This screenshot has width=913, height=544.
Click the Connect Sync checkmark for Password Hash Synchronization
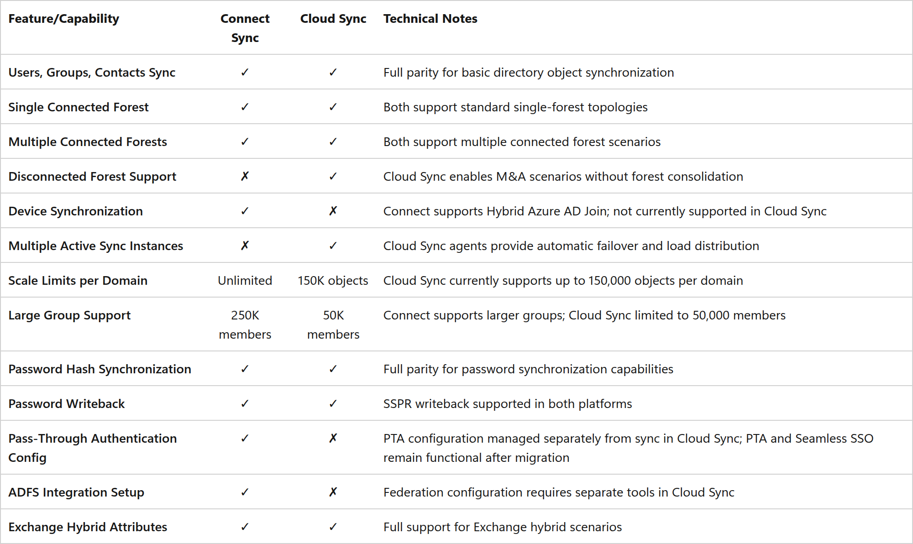click(245, 369)
